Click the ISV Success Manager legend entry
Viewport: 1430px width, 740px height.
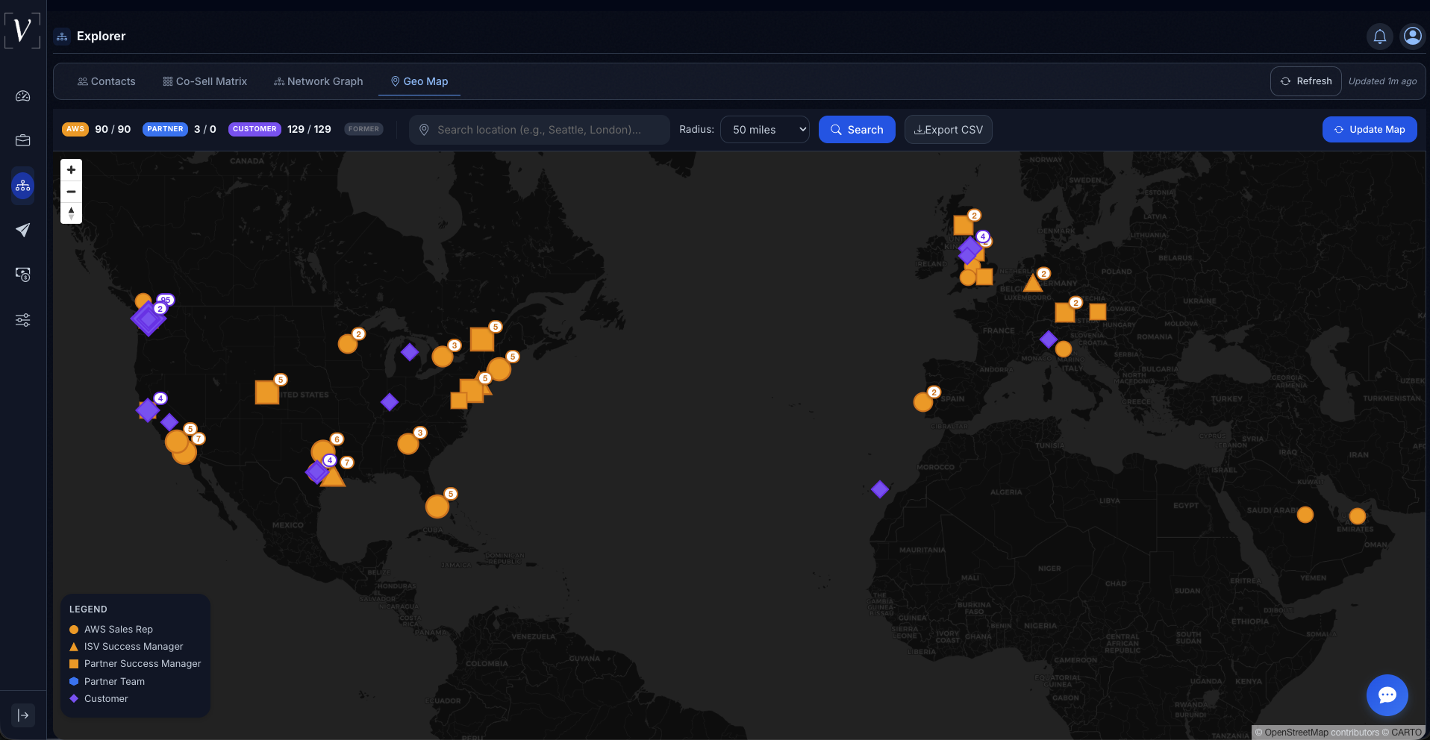coord(126,647)
